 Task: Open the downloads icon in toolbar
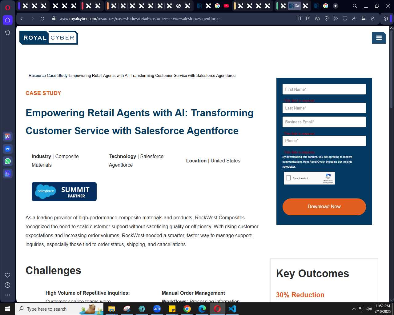(x=354, y=18)
